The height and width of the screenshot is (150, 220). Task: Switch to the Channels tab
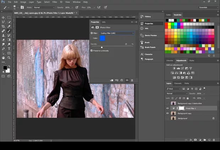[x=178, y=83]
